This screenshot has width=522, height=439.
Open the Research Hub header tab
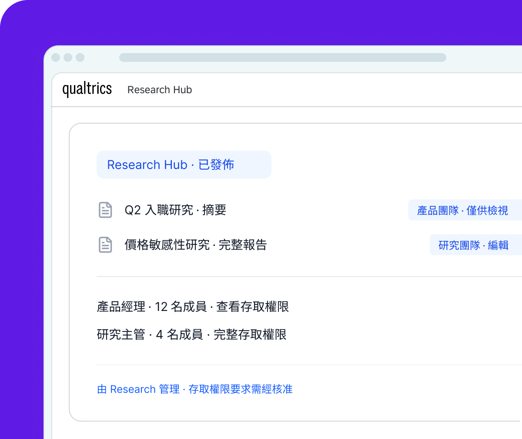(160, 90)
